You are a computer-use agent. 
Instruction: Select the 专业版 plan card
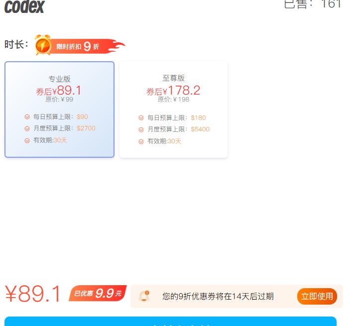(59, 109)
